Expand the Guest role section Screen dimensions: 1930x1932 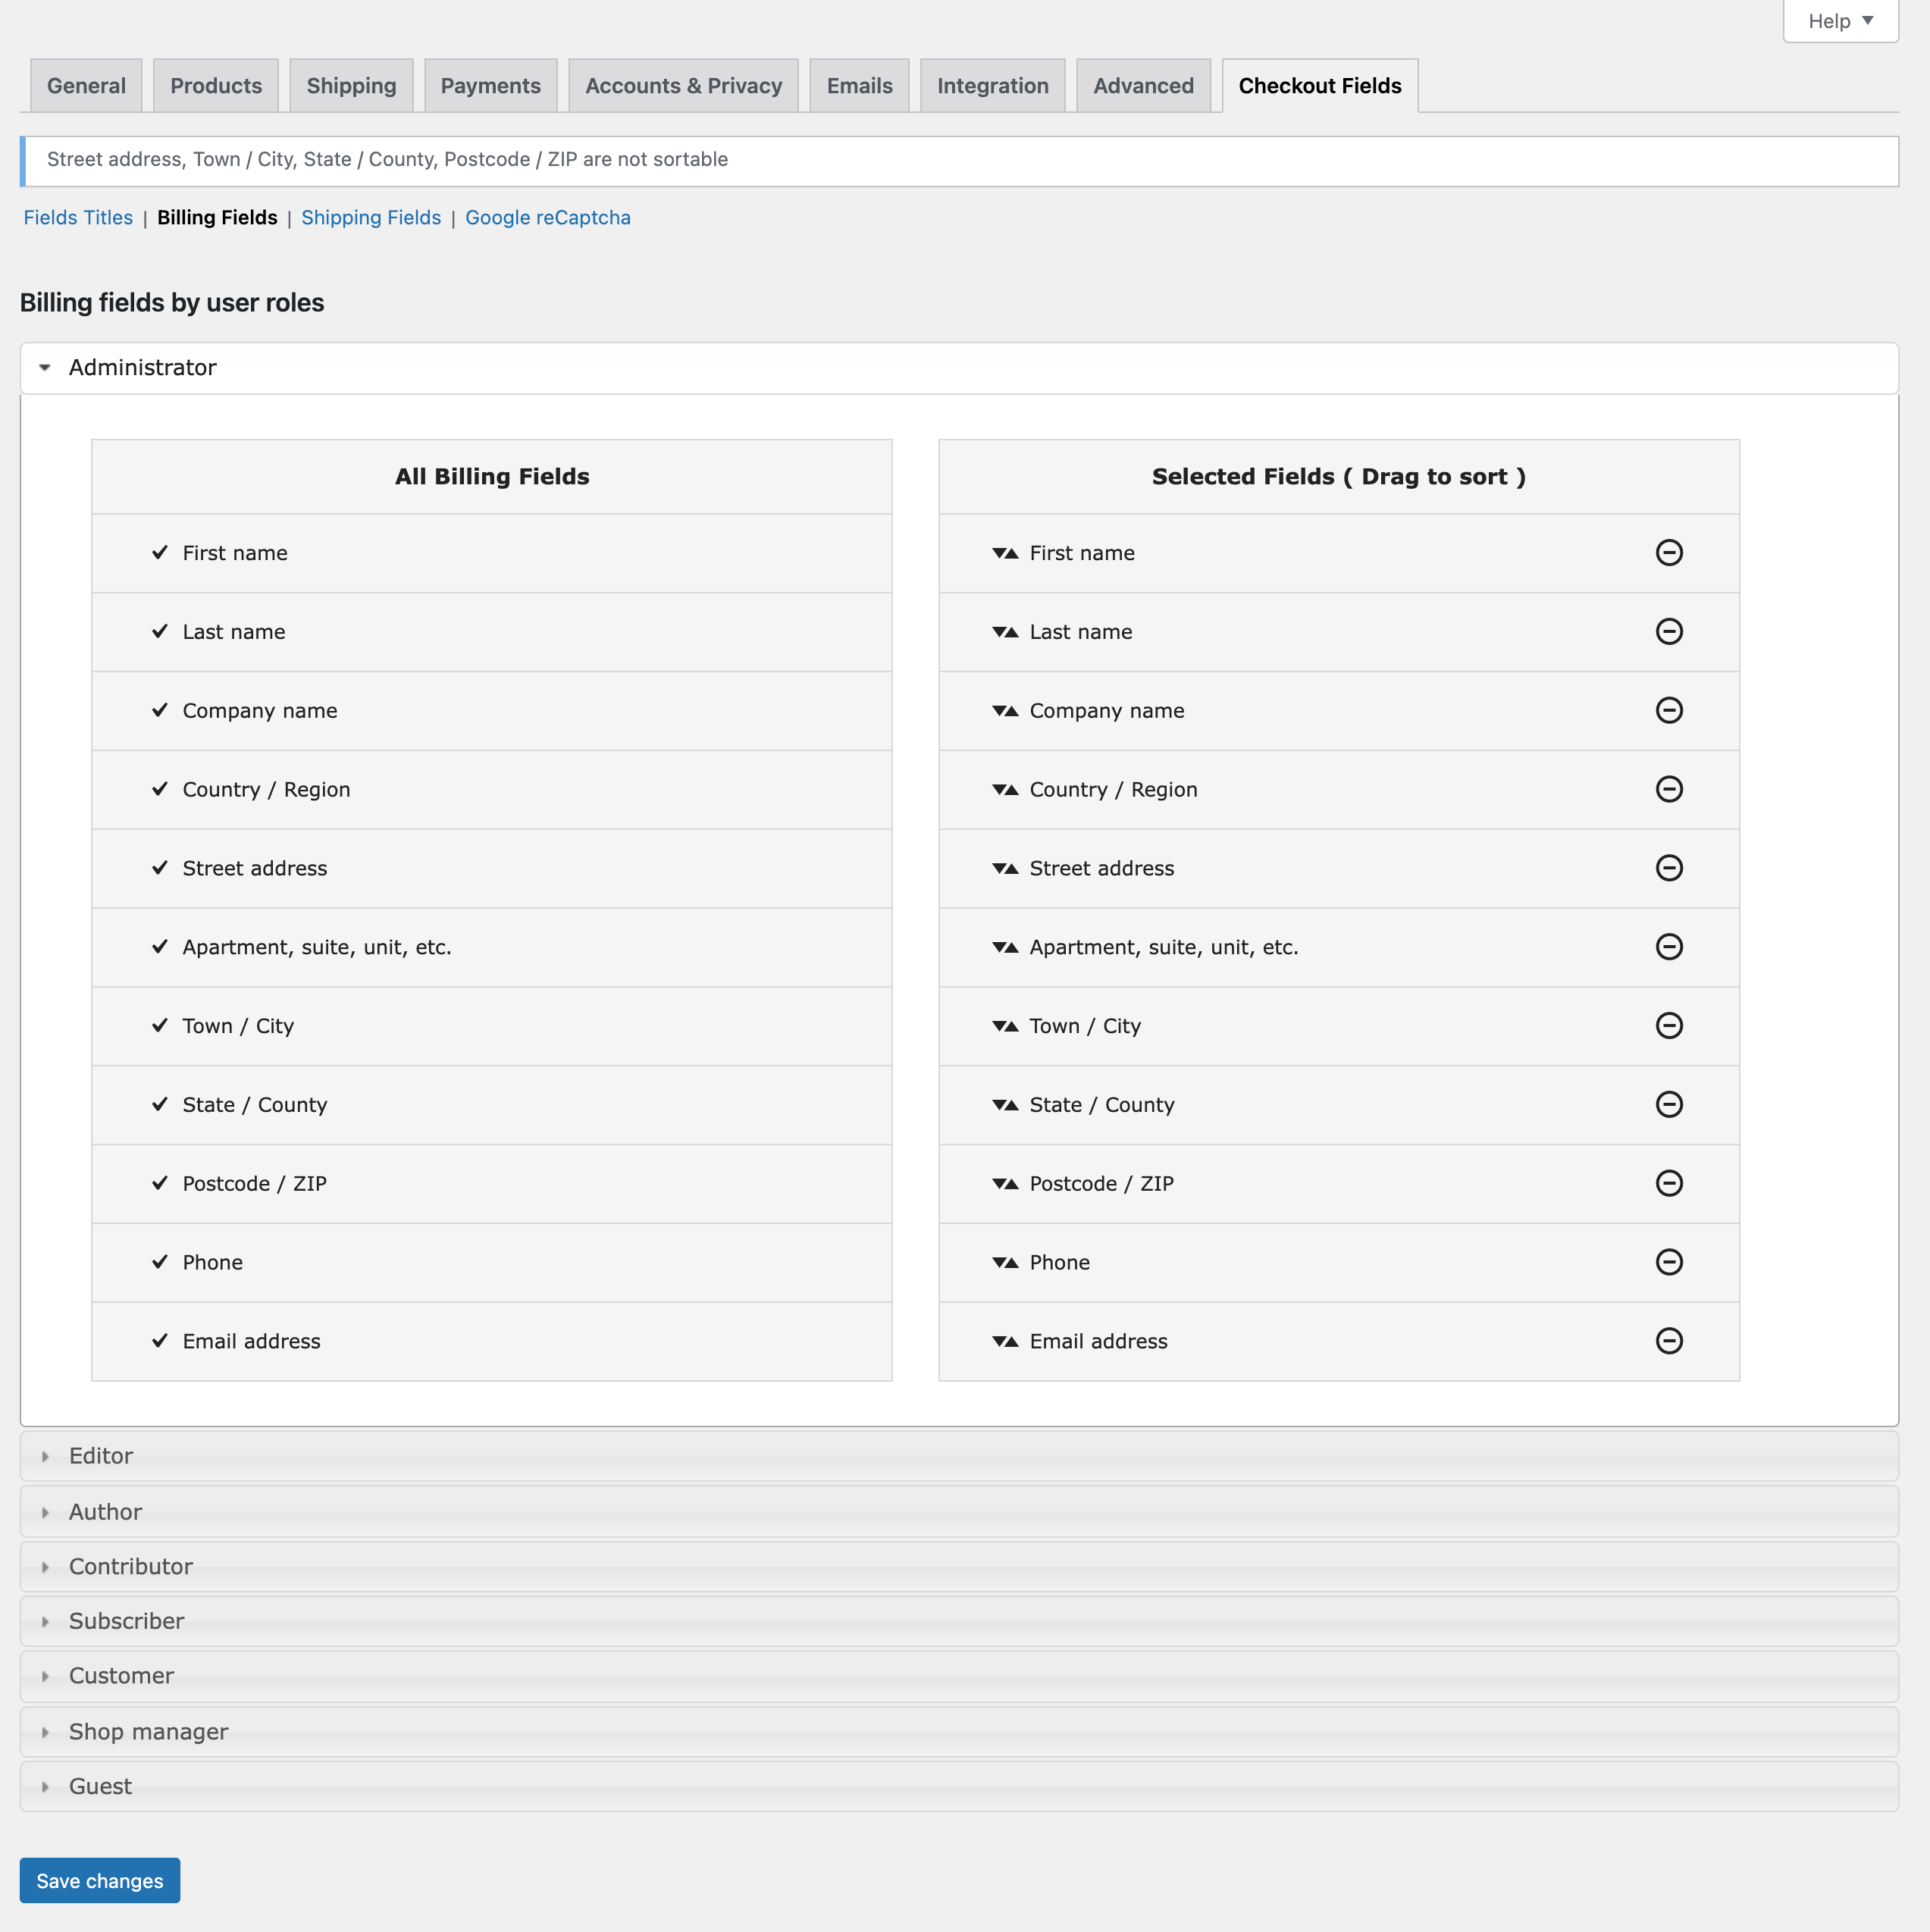point(99,1786)
